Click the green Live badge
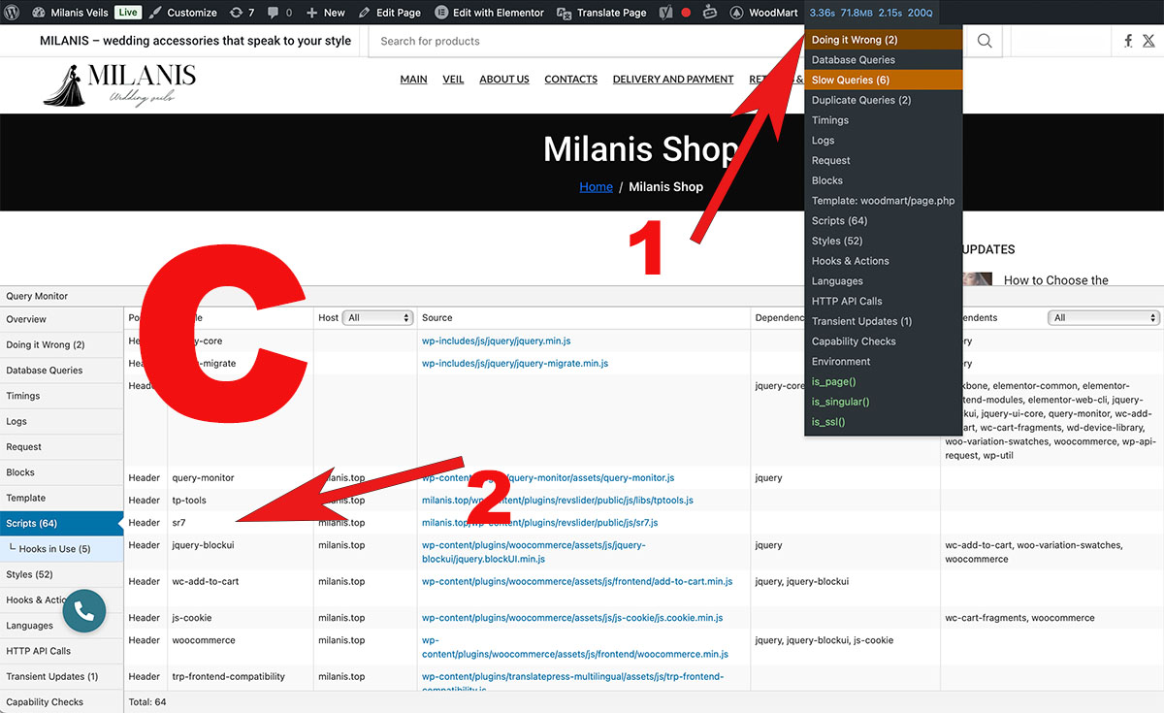Screen dimensions: 1164x713 127,13
